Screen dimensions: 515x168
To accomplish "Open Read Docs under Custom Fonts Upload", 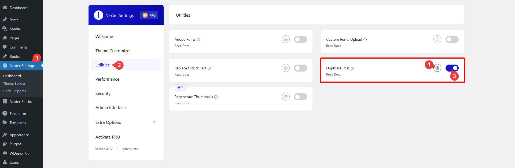I will [333, 46].
